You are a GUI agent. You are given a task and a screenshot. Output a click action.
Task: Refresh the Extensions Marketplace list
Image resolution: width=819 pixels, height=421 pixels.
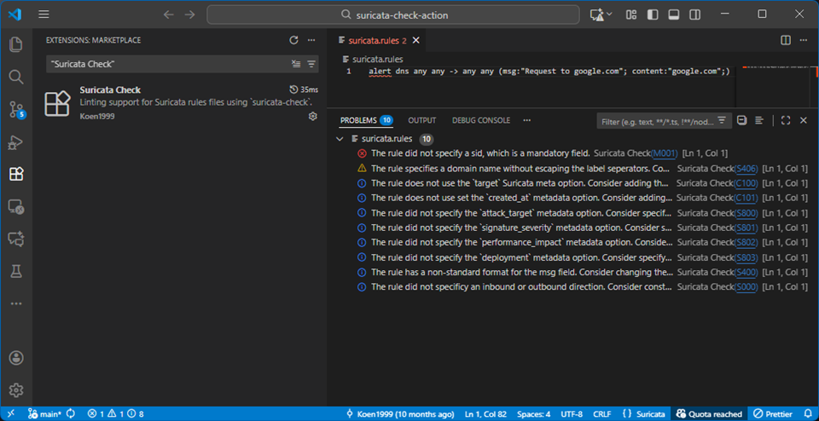tap(293, 40)
